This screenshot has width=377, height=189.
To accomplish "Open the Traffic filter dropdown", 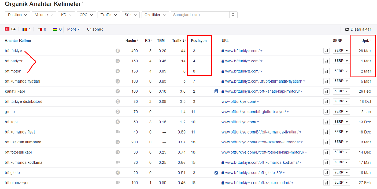I will pos(109,15).
